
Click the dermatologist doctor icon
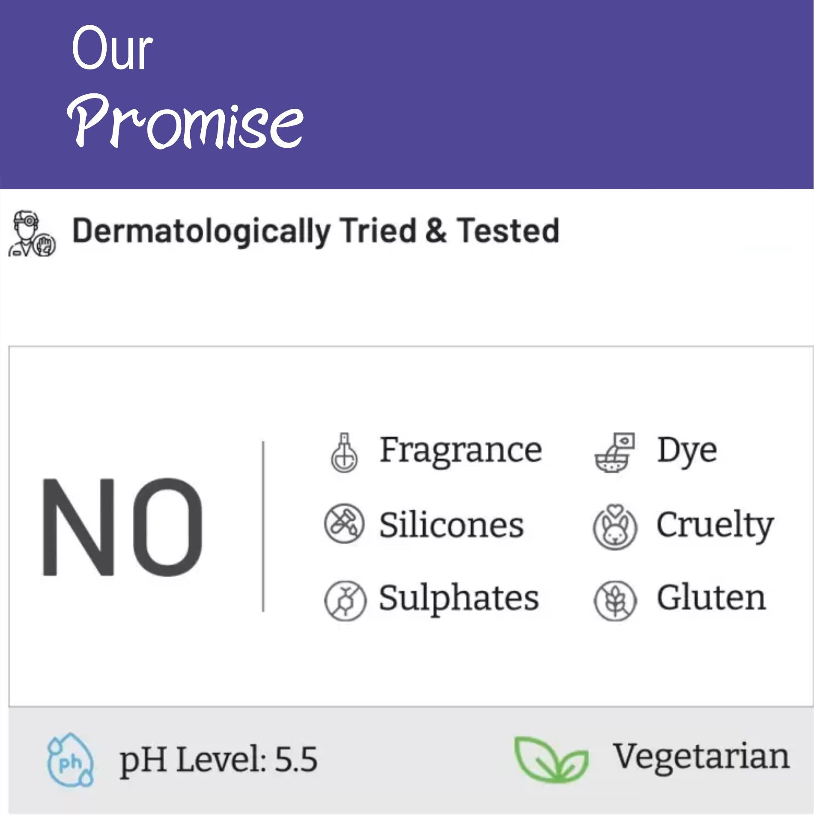[x=31, y=234]
